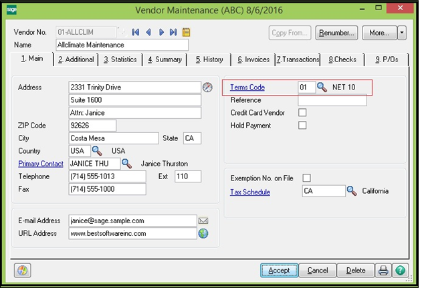
Task: Click the Reference field
Action: click(x=332, y=100)
